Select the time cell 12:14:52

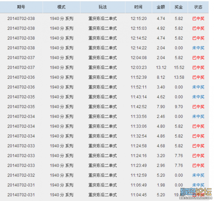(x=139, y=38)
